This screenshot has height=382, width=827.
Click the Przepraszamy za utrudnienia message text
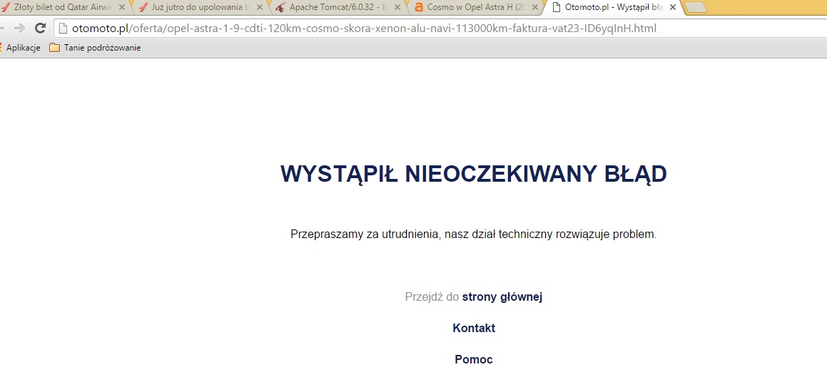[x=473, y=234]
